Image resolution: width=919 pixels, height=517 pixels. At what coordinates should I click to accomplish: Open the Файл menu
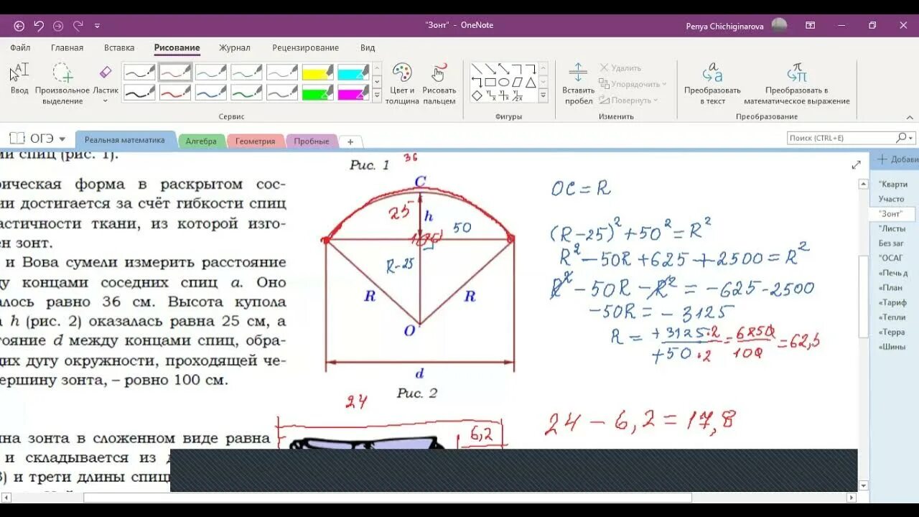click(x=20, y=48)
